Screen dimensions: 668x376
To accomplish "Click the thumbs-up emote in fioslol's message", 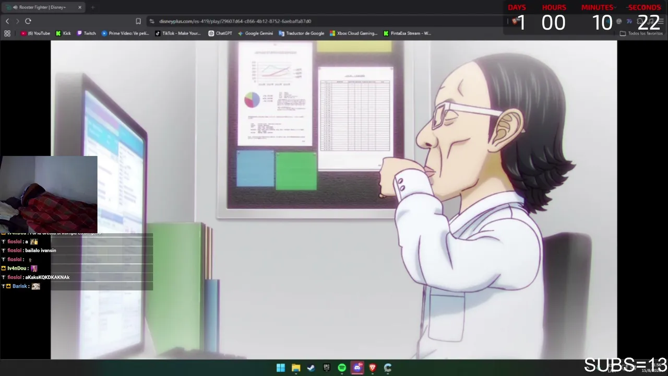I will tap(34, 242).
